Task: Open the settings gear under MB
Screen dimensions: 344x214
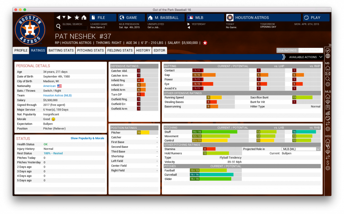Action: click(x=328, y=84)
